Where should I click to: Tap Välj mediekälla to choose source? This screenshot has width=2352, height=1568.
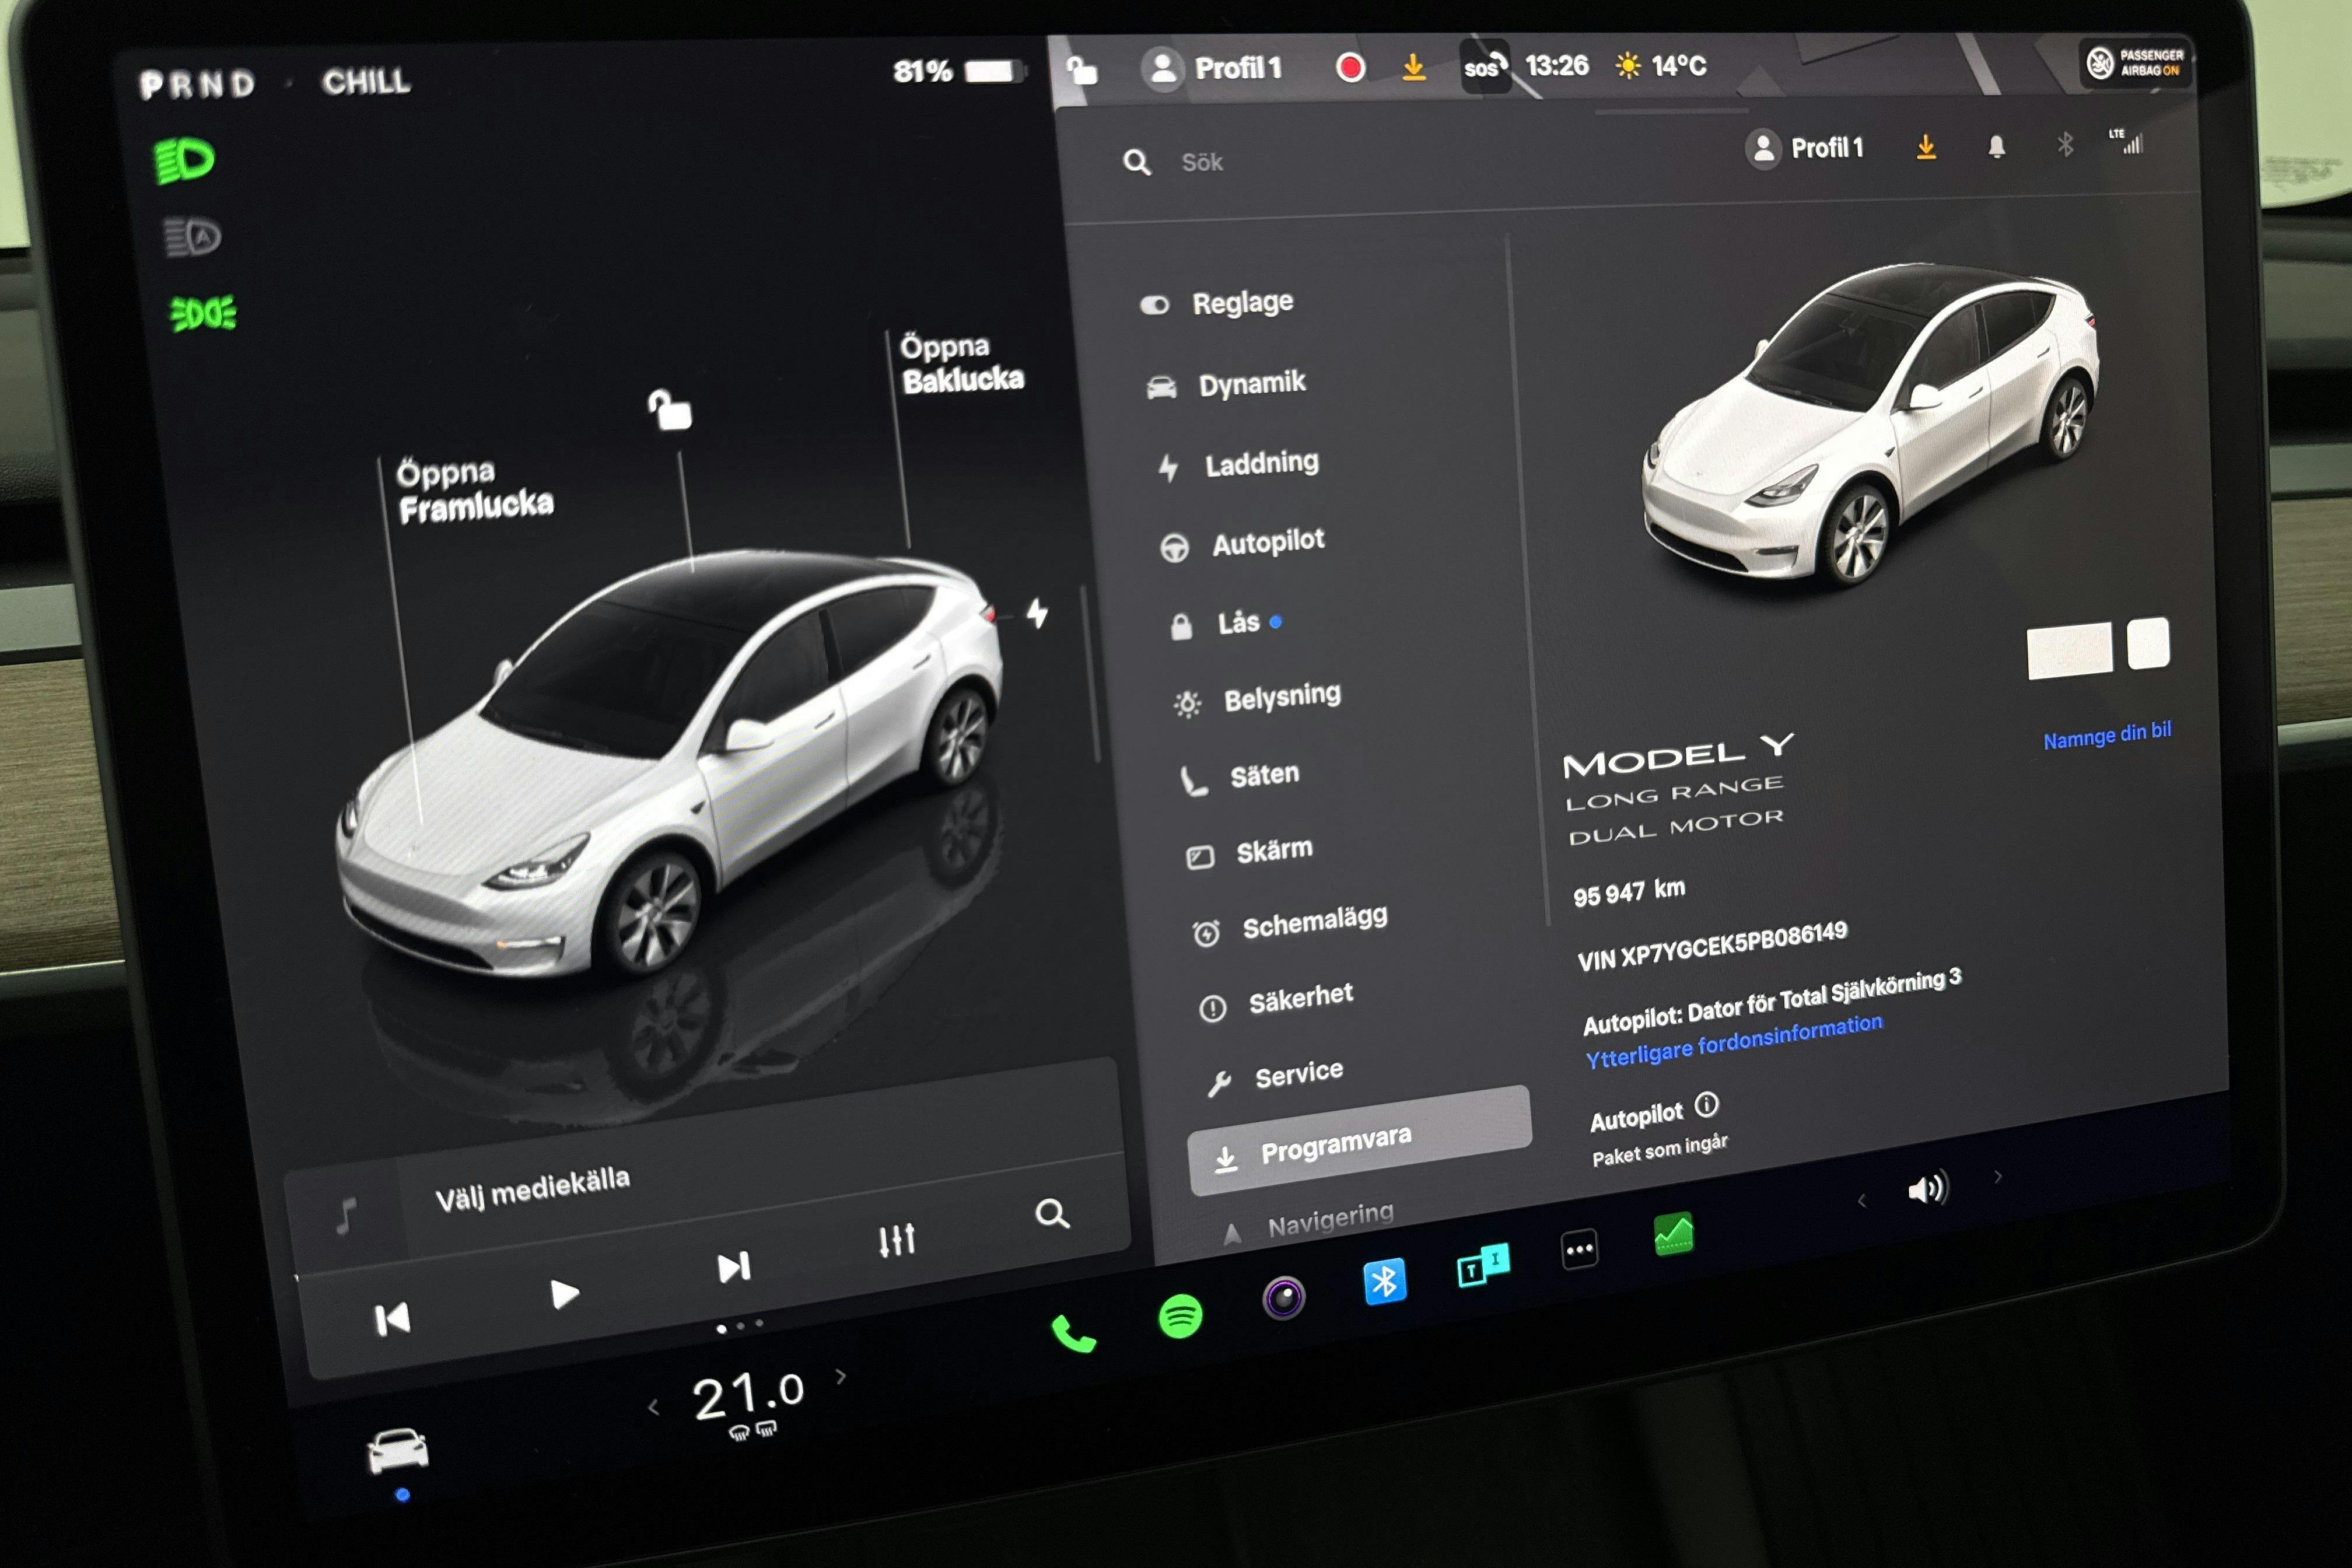click(x=532, y=1187)
